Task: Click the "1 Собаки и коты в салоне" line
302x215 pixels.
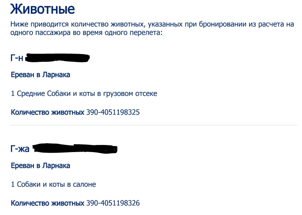Action: click(54, 184)
